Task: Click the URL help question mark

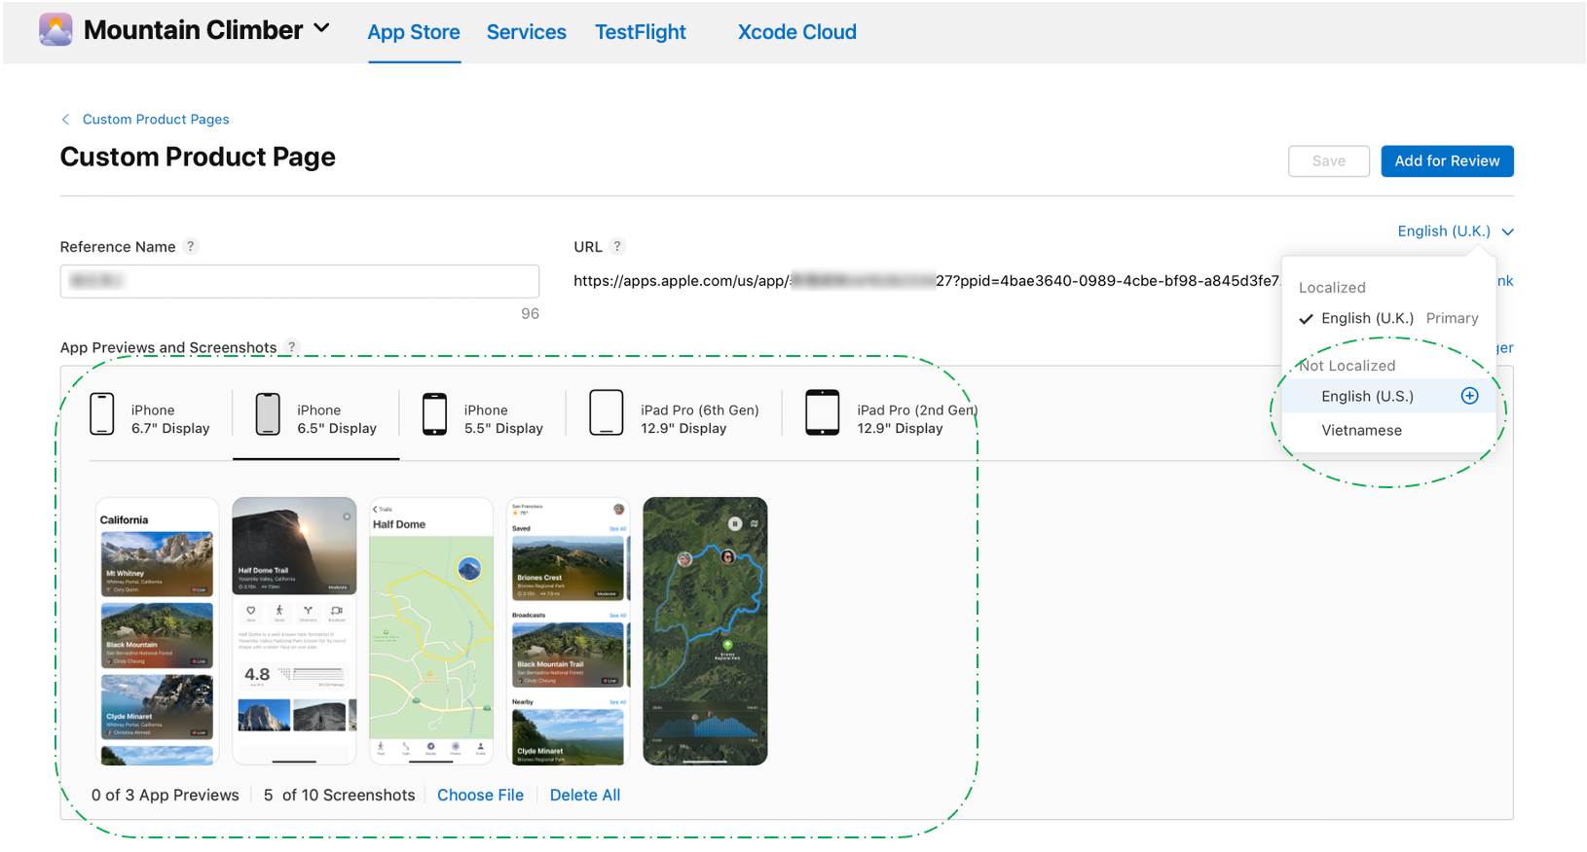Action: 617,247
